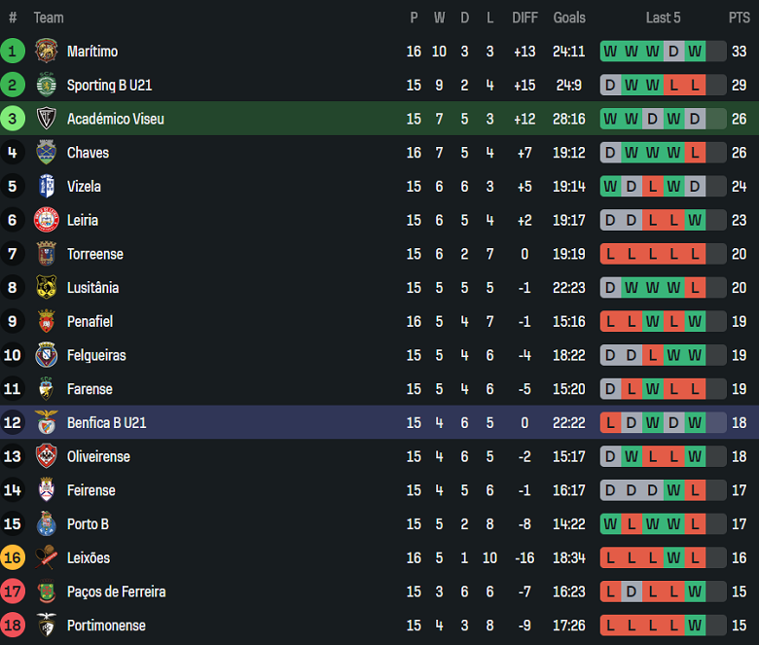Image resolution: width=759 pixels, height=645 pixels.
Task: Click Leixões yellow position 16 badge
Action: tap(13, 557)
